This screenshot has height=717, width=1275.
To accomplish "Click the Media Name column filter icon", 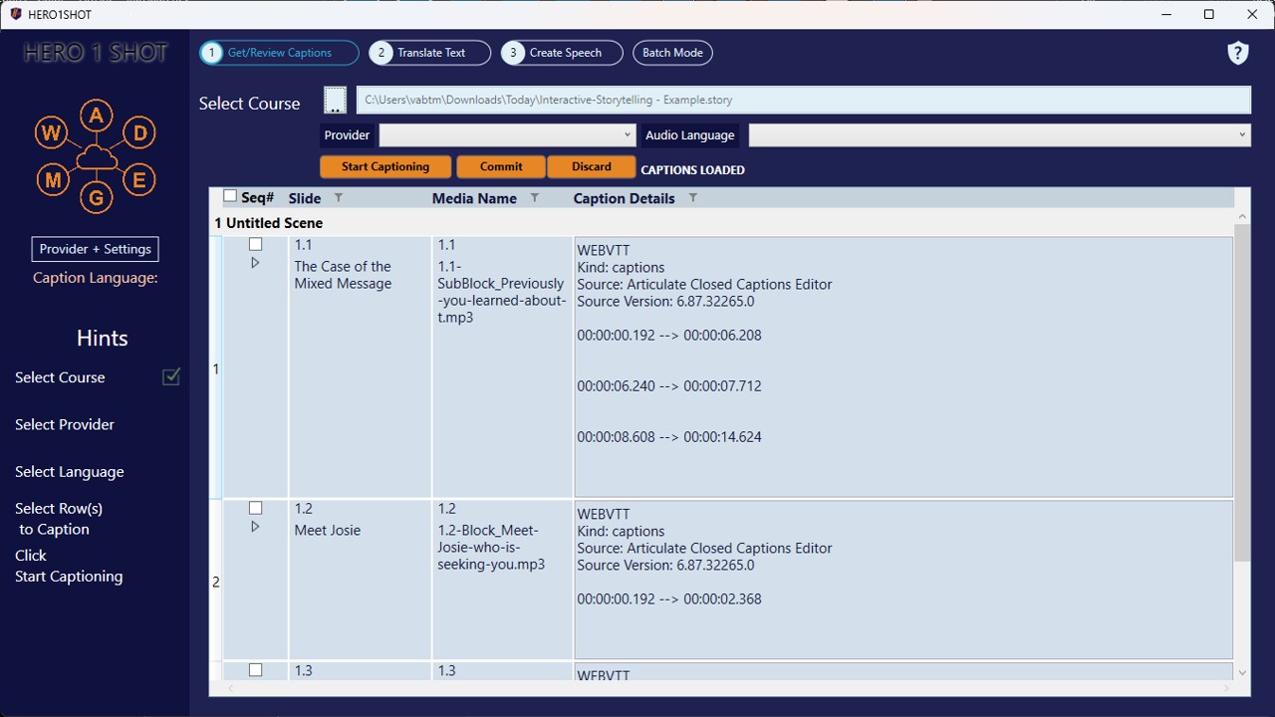I will pos(534,198).
